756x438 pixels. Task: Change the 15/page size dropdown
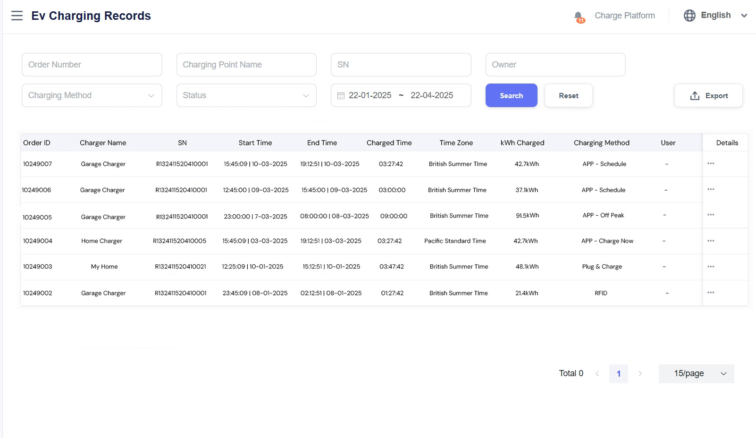click(x=697, y=374)
